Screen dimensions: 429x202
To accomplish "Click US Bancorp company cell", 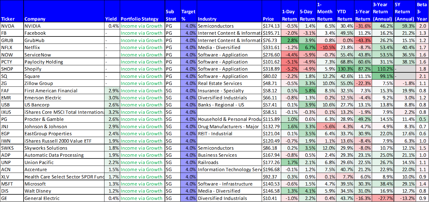I will 64,105.
